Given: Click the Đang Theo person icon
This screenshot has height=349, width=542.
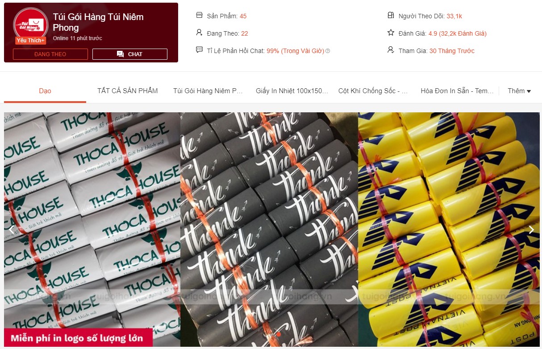Looking at the screenshot, I should point(199,33).
